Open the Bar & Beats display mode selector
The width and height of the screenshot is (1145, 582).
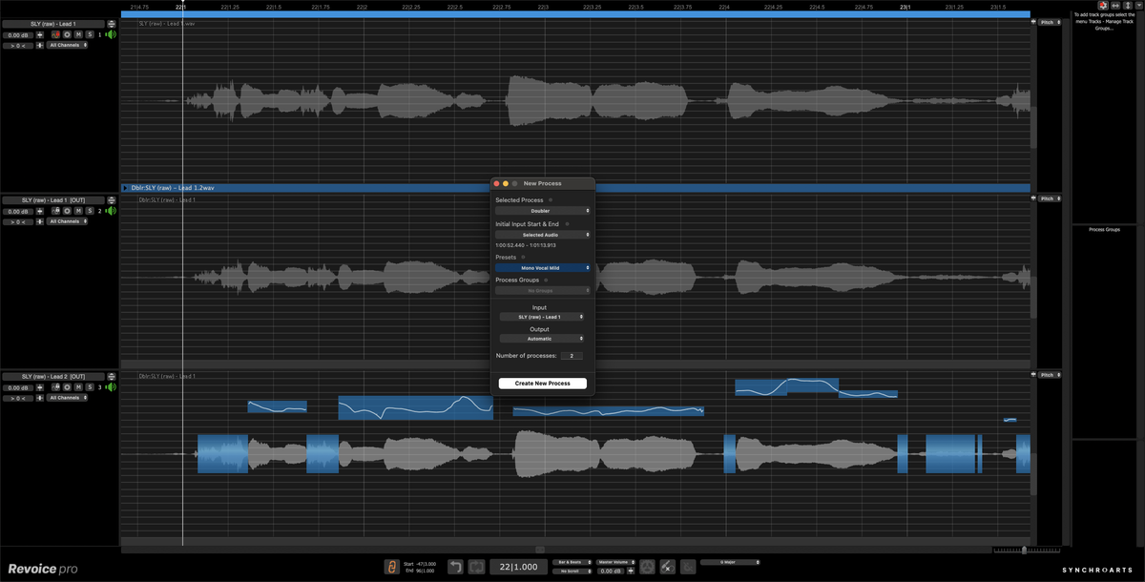click(x=572, y=562)
